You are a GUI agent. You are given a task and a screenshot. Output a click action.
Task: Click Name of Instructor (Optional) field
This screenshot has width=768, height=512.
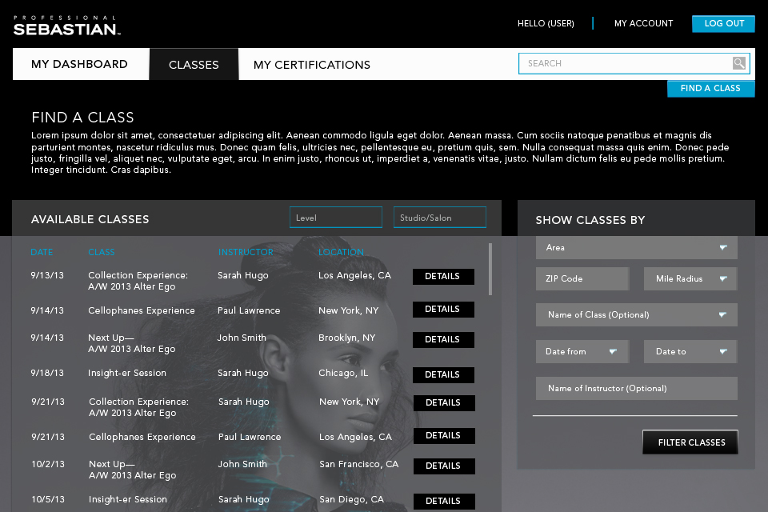point(636,388)
